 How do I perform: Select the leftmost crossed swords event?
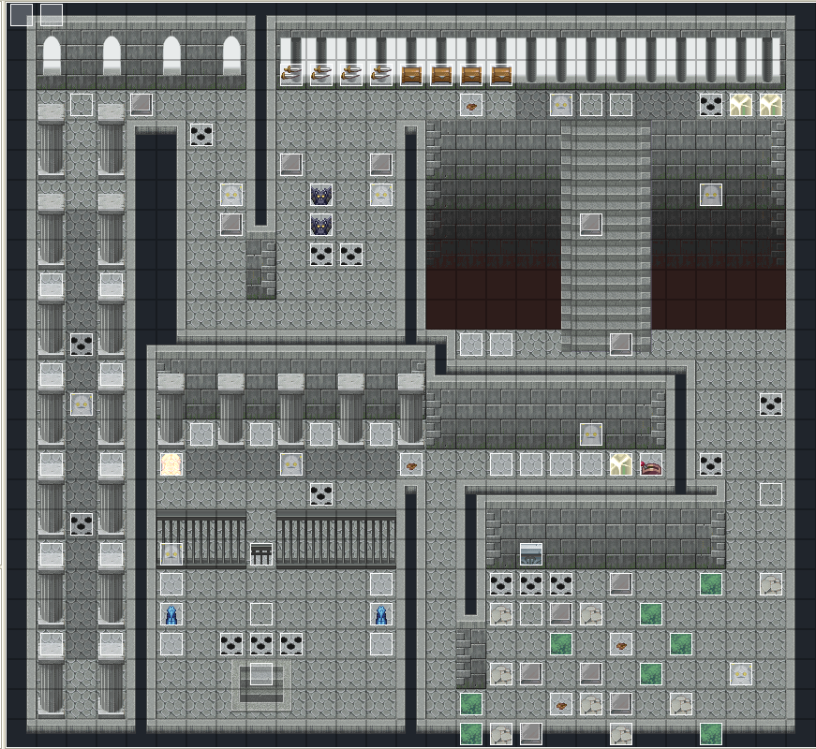[291, 74]
